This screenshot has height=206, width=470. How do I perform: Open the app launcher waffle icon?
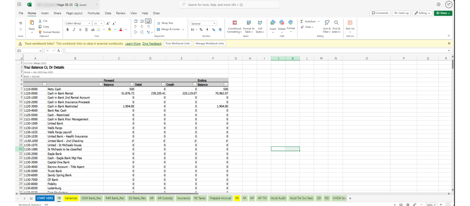[19, 4]
